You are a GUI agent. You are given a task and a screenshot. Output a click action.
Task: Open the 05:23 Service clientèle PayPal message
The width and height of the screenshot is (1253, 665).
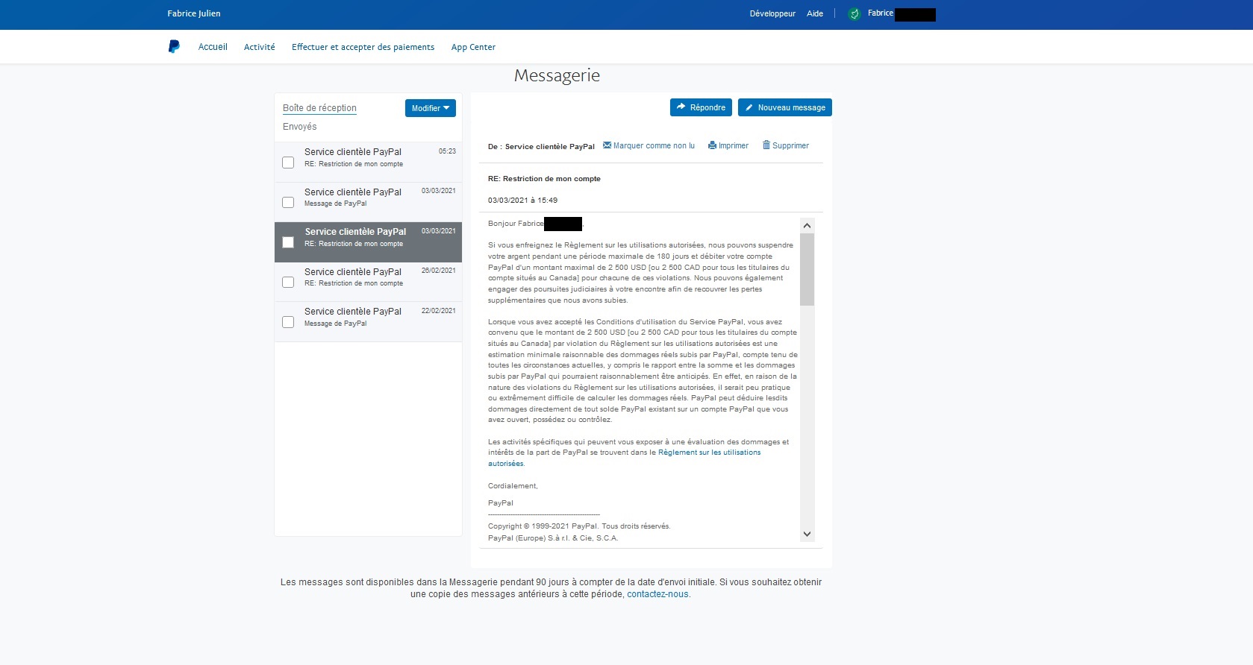click(368, 162)
